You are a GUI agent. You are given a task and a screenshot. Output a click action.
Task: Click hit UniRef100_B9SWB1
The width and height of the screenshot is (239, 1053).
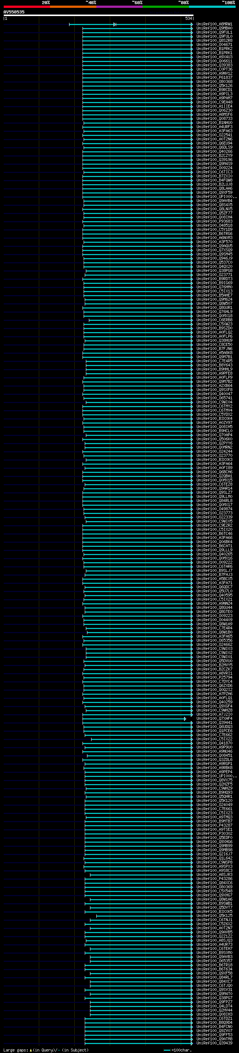(x=214, y=903)
